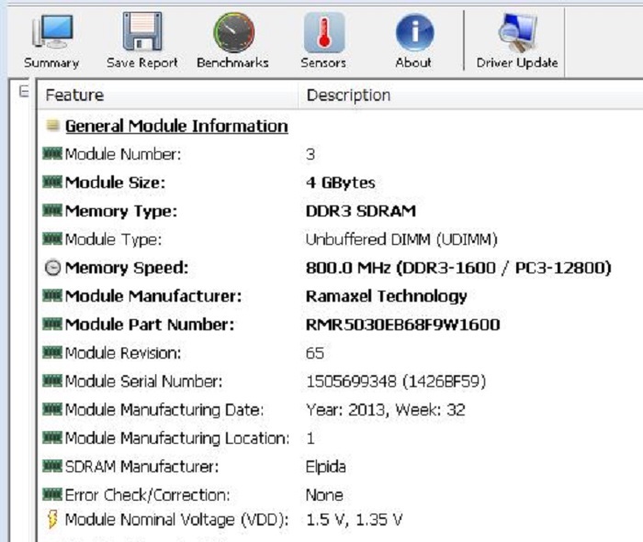Viewport: 643px width, 542px height.
Task: Select the Module Part Number value RMR5030EB68F9W1600
Action: [x=402, y=325]
